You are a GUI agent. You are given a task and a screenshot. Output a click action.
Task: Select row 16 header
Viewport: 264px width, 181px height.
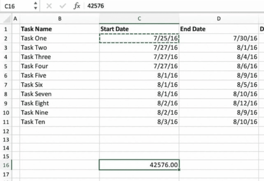click(5, 165)
